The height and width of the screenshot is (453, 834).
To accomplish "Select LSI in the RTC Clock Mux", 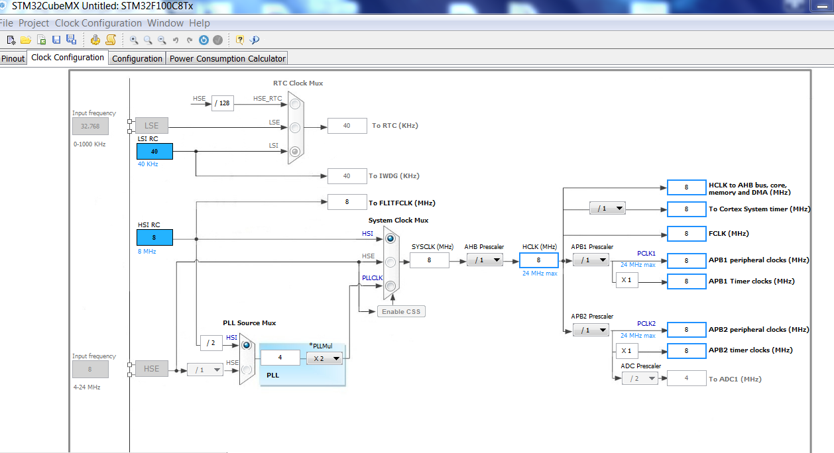I will pos(295,151).
